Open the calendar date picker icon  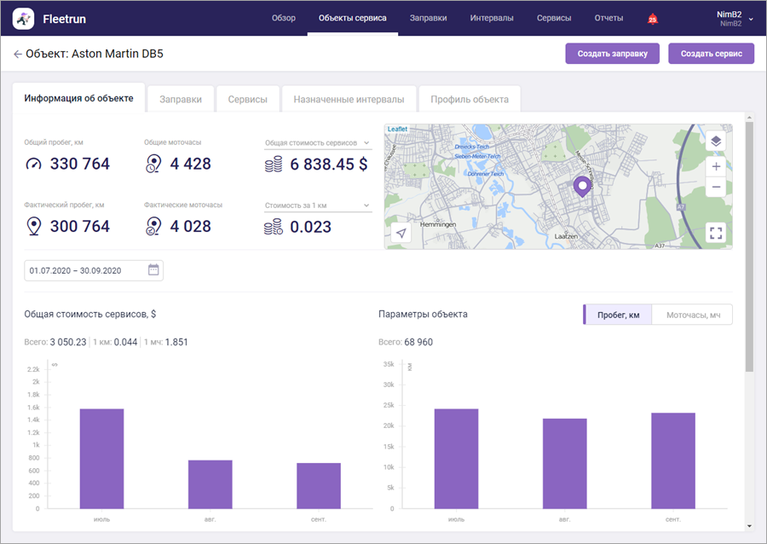click(153, 270)
